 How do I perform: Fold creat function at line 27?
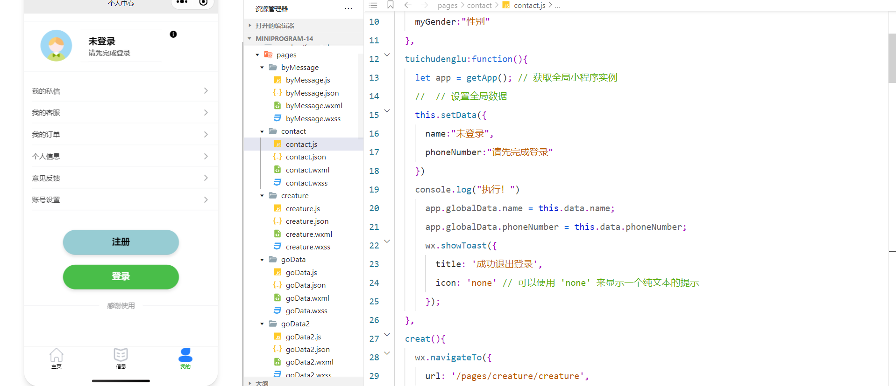pyautogui.click(x=387, y=335)
